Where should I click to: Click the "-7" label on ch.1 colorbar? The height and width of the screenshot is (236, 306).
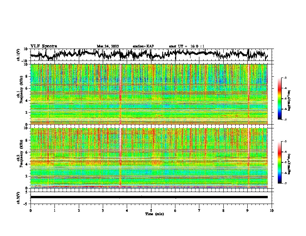(285, 120)
